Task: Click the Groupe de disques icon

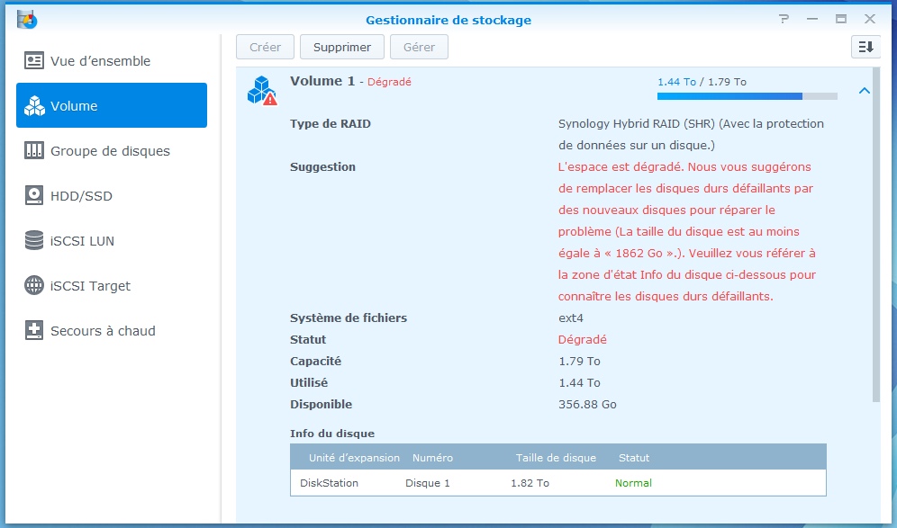Action: pos(33,150)
